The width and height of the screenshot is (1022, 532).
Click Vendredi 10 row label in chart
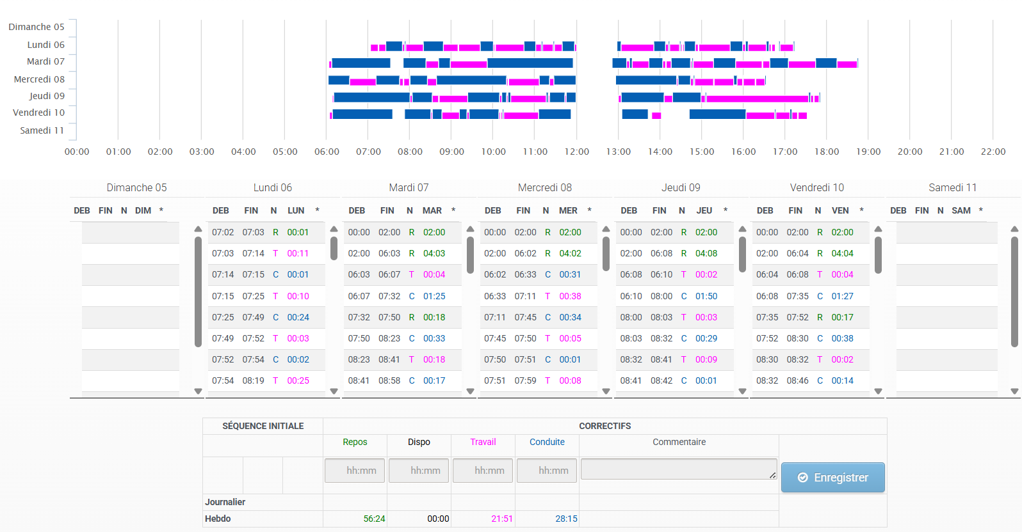point(39,113)
